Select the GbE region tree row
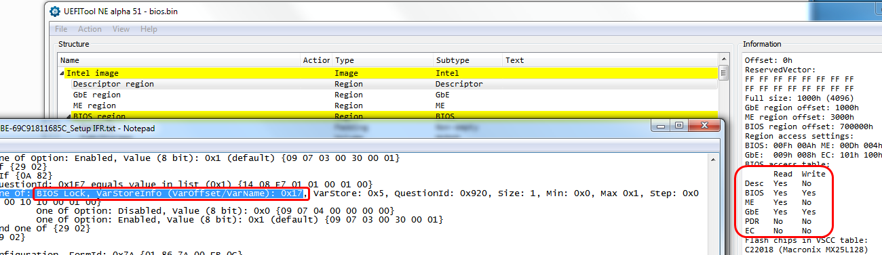This screenshot has height=255, width=882. pyautogui.click(x=388, y=95)
